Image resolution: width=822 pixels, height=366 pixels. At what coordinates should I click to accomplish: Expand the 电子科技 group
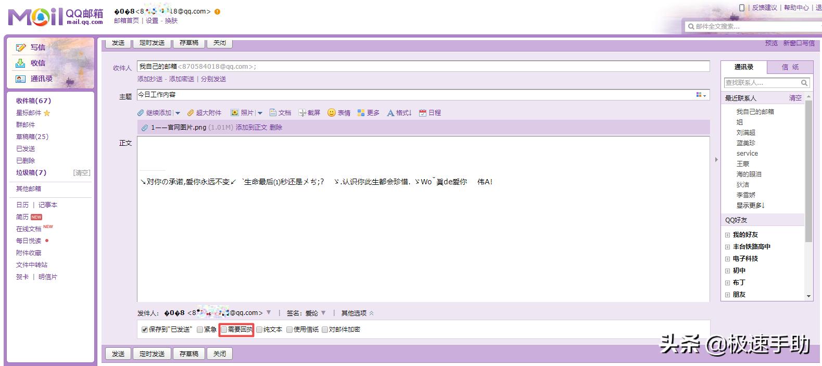tap(728, 259)
